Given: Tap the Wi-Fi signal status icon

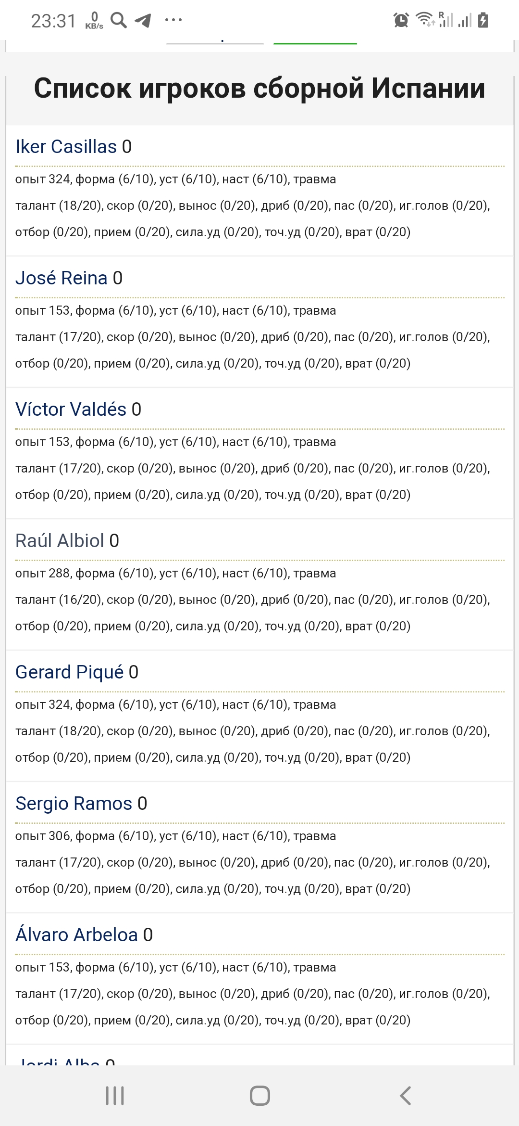Looking at the screenshot, I should click(x=425, y=20).
